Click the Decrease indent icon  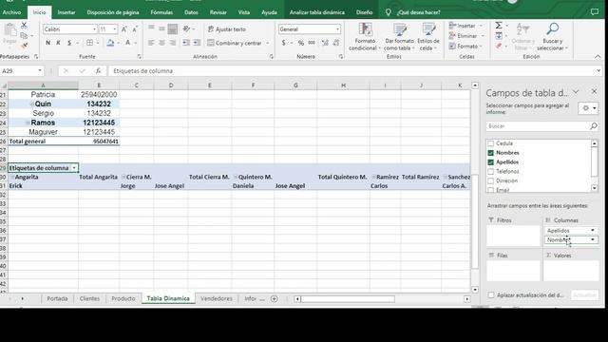tap(186, 43)
